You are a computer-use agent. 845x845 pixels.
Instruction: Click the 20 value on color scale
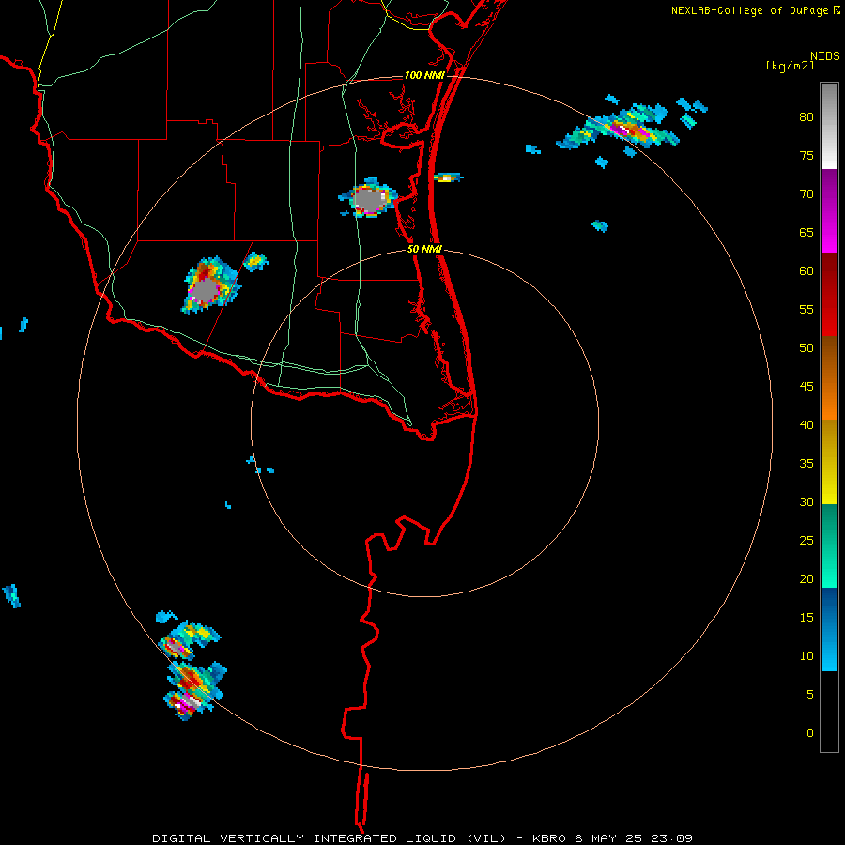coord(807,578)
